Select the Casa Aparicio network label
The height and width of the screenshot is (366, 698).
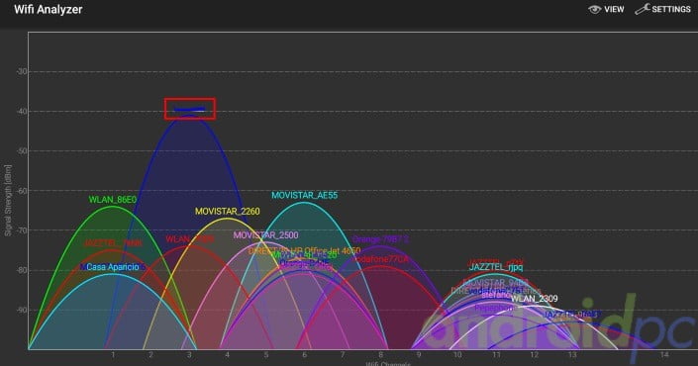113,267
